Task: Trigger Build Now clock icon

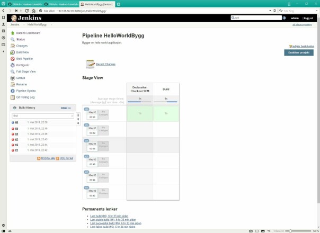Action: point(13,52)
